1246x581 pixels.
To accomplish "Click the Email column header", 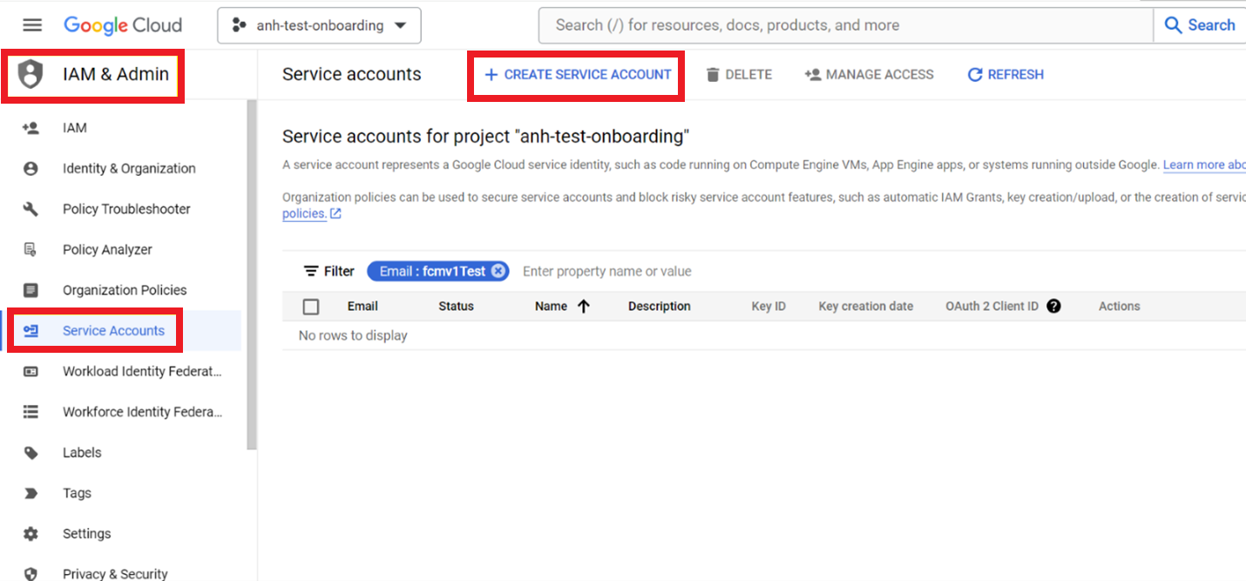I will (x=362, y=307).
